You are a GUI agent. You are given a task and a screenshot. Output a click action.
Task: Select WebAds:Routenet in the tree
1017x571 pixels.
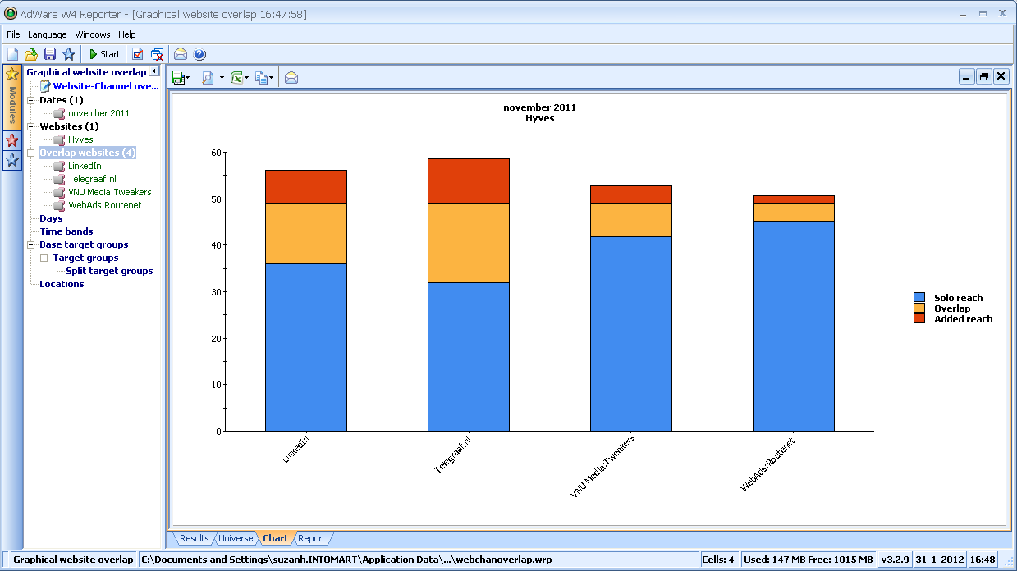(x=105, y=205)
